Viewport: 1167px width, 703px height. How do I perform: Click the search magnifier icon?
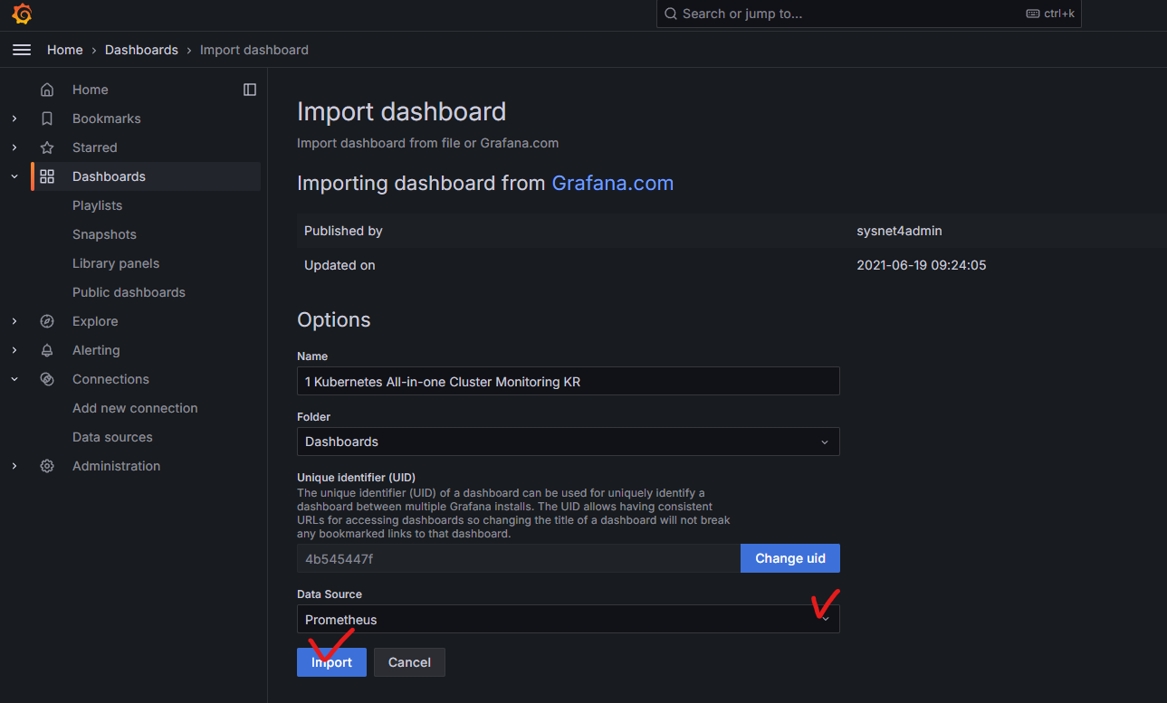coord(670,14)
